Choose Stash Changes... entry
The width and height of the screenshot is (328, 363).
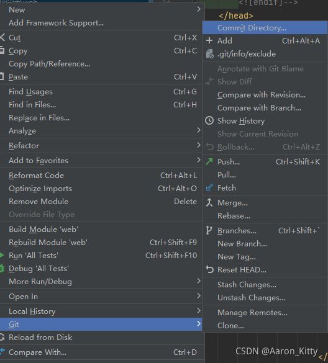coord(265,285)
